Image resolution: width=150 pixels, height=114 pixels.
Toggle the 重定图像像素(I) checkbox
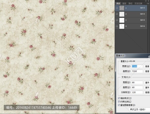click(119, 105)
